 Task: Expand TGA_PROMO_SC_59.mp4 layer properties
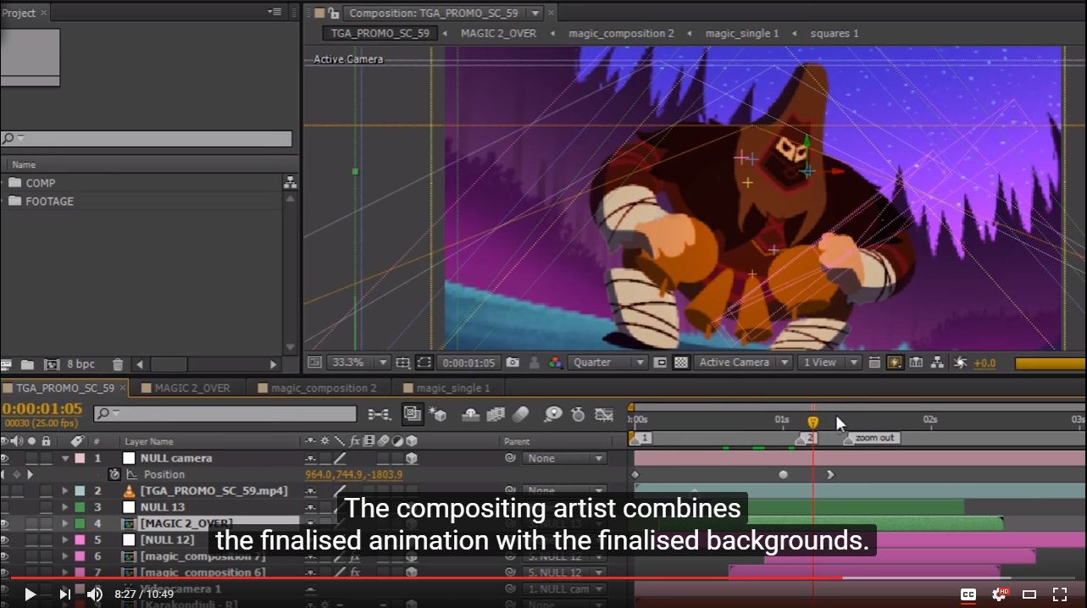[65, 491]
